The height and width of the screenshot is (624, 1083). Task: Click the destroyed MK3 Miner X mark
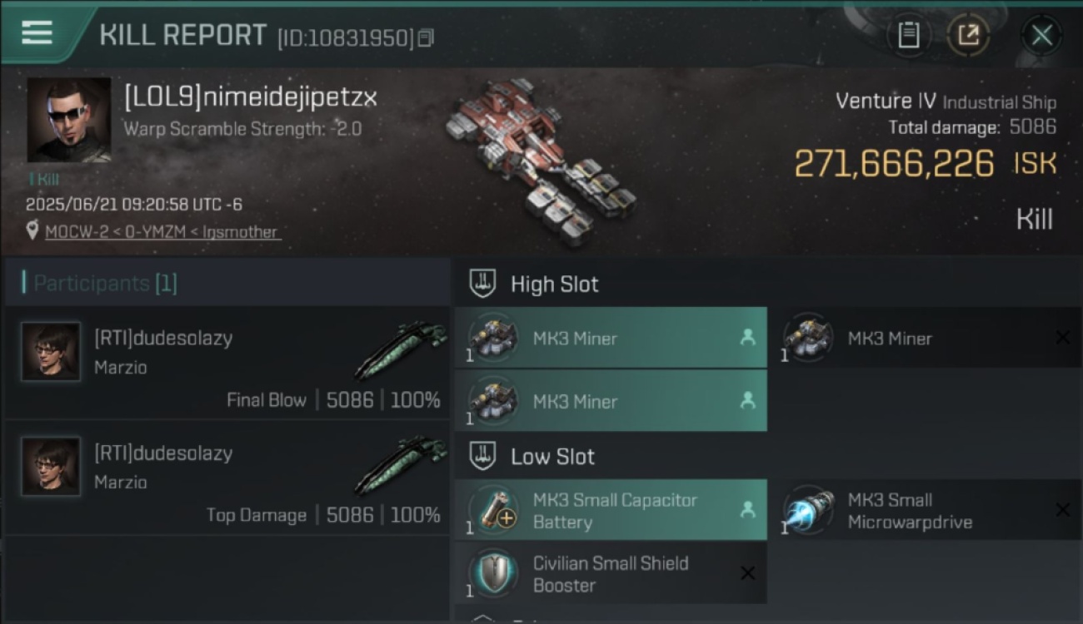tap(1063, 337)
